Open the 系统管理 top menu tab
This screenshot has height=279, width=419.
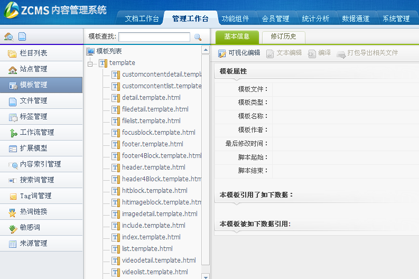396,18
